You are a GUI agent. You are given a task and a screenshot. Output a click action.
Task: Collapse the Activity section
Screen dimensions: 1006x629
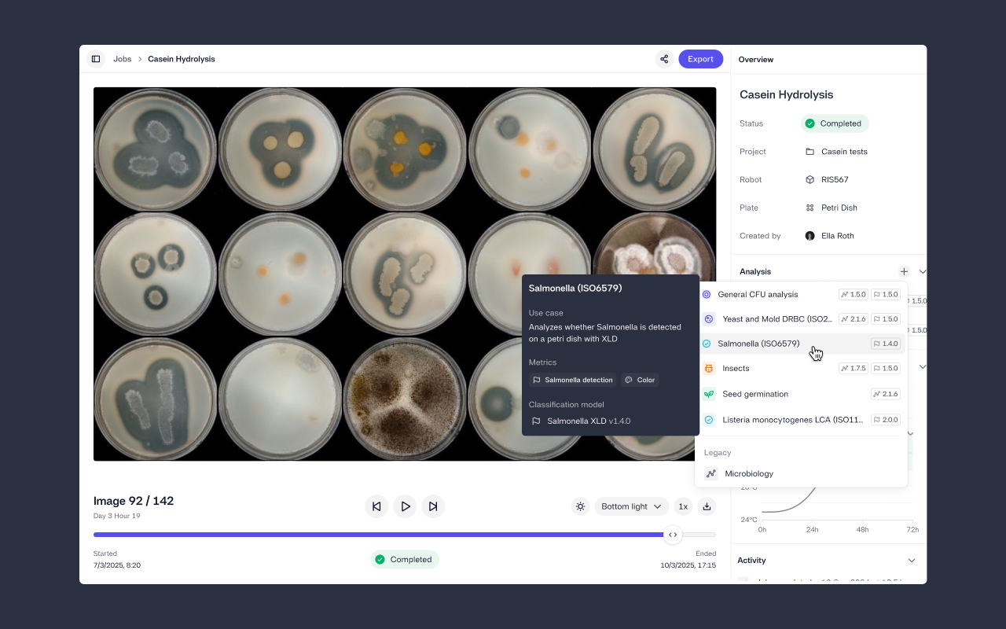pos(912,561)
